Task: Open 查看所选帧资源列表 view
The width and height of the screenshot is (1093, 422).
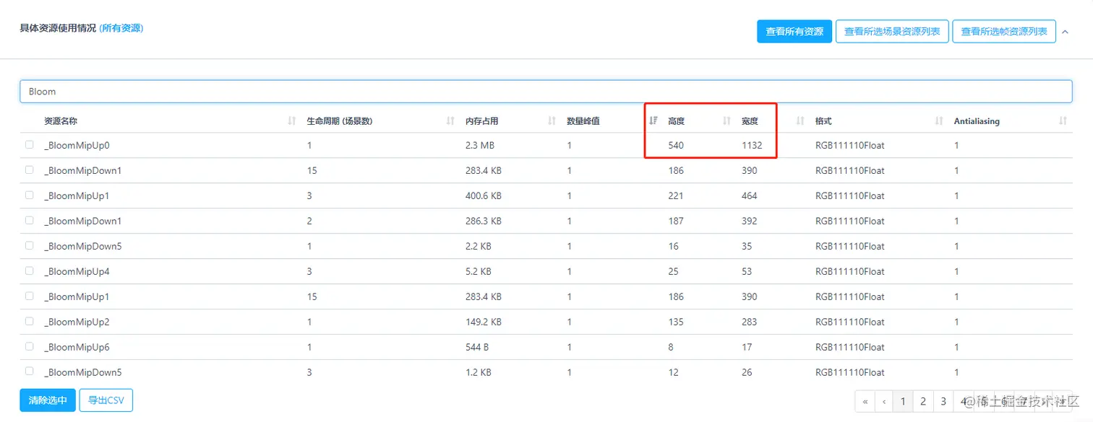Action: point(1004,32)
